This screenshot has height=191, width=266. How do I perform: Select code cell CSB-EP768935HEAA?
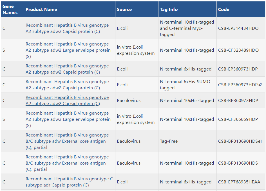click(x=239, y=182)
